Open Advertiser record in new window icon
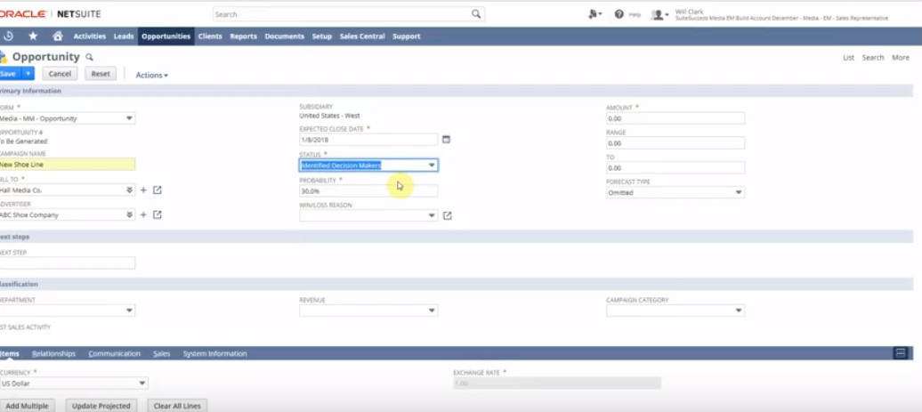922x412 pixels. click(158, 214)
